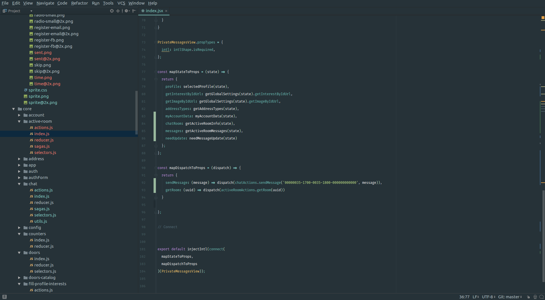
Task: Open the VCS menu
Action: point(121,3)
